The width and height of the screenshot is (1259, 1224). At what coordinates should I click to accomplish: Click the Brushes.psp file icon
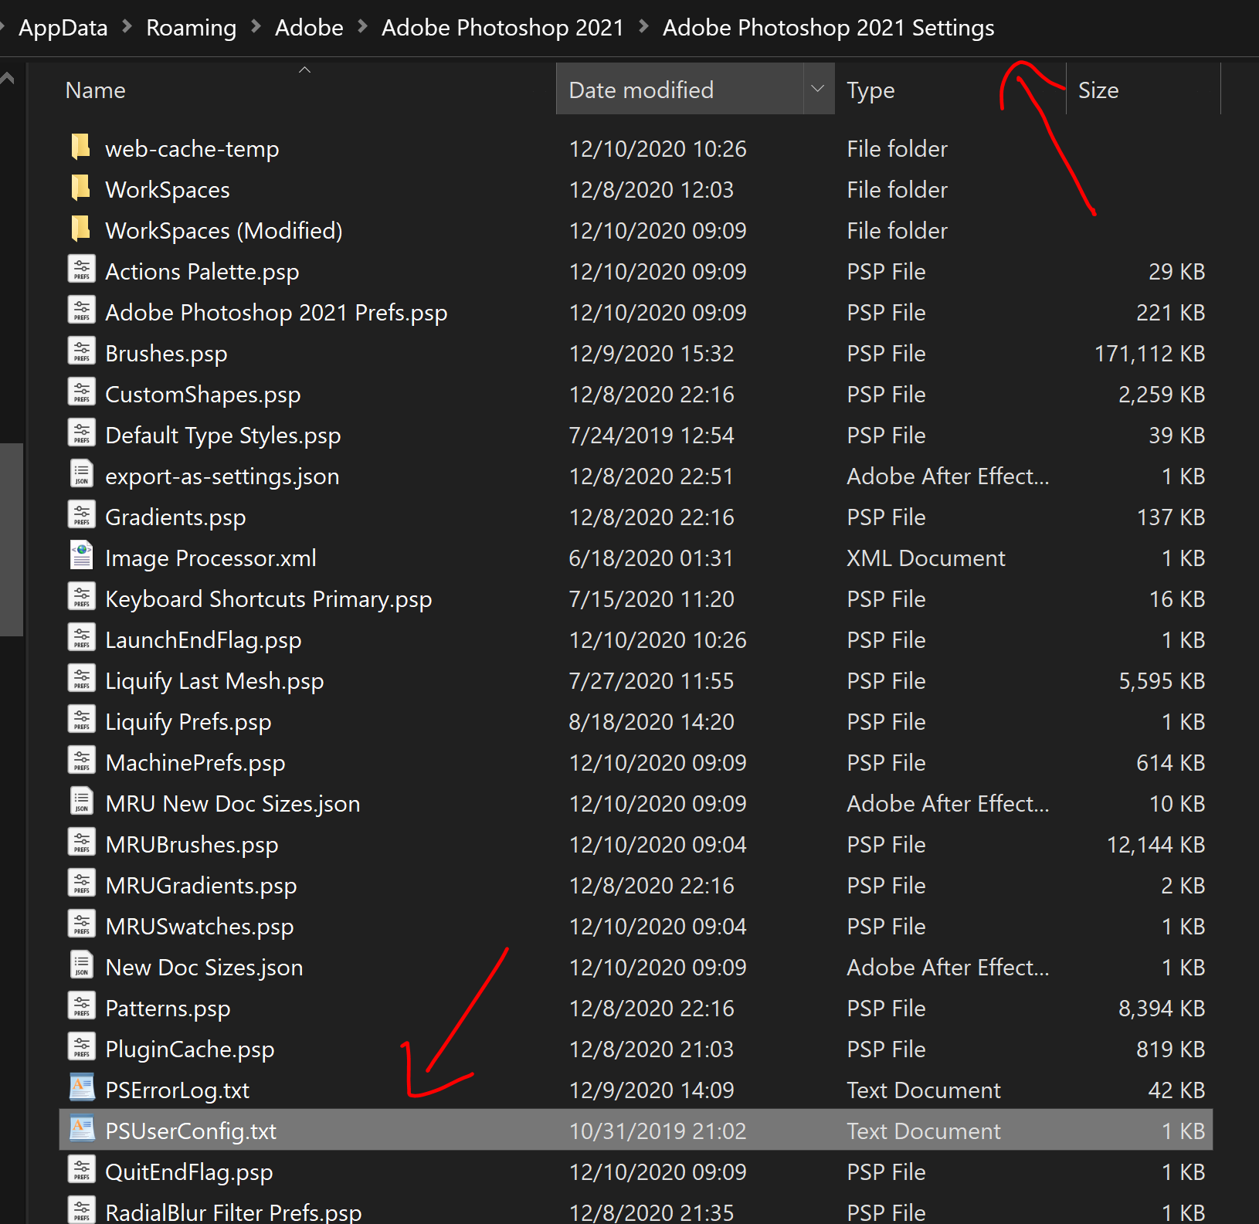(82, 351)
